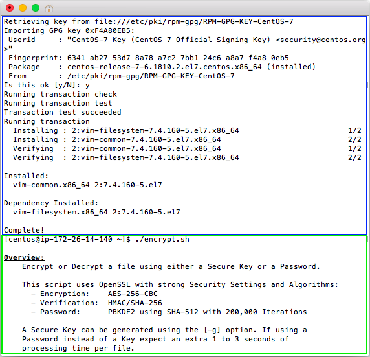Viewport: 370px width, 357px height.
Task: Click 'Importing GPG key 0xF4A80EB5:' line
Action: (69, 30)
